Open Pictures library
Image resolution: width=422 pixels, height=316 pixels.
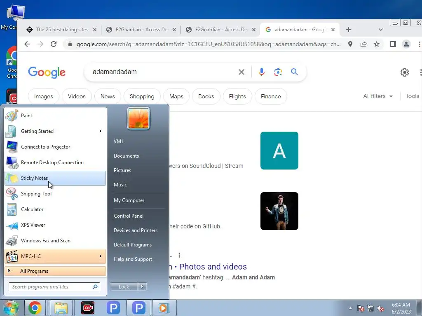tap(122, 170)
